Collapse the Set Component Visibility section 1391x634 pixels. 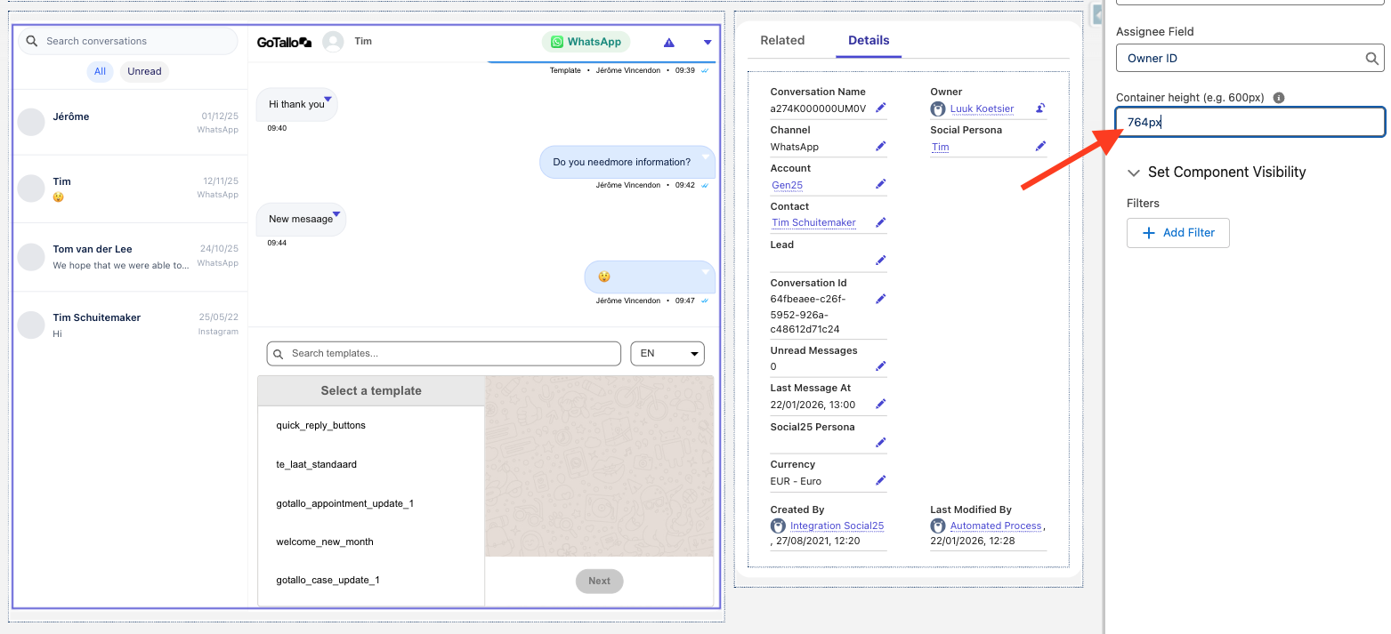[1134, 172]
